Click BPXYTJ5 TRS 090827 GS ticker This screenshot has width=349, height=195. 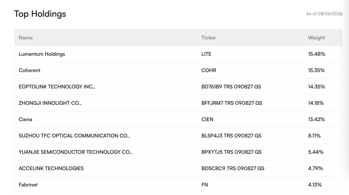(231, 152)
